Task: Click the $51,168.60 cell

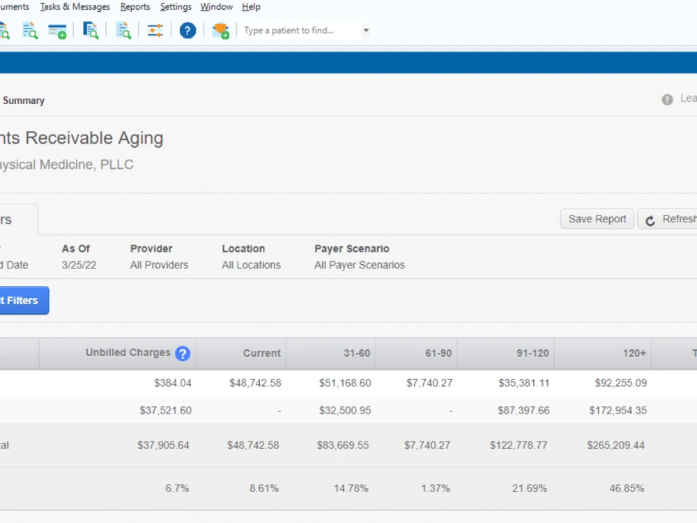Action: 345,383
